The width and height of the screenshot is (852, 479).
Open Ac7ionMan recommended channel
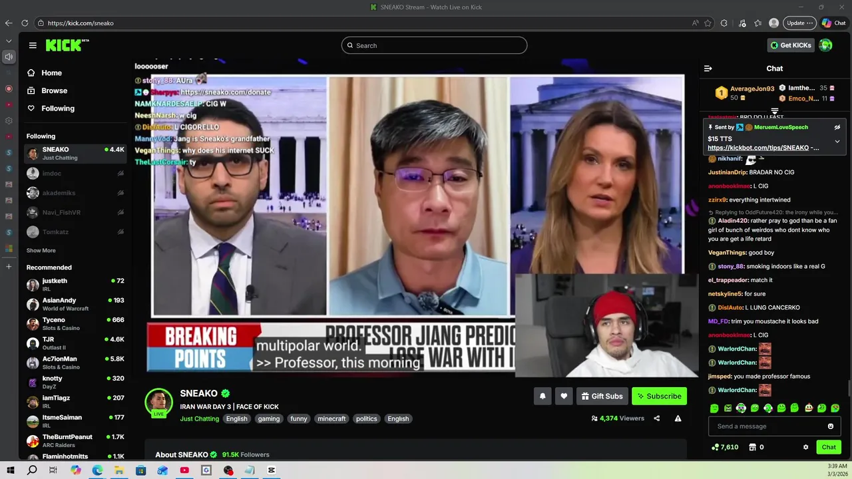pos(75,363)
